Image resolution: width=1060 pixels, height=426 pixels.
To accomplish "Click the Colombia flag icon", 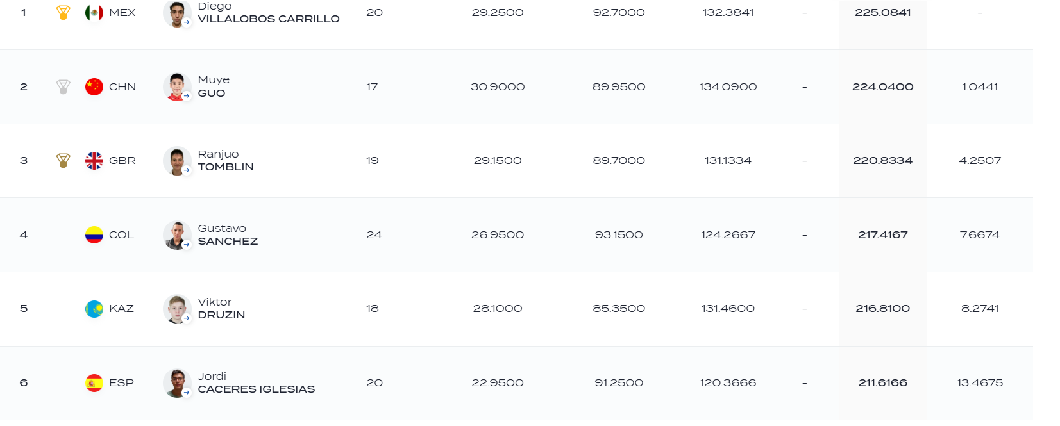I will tap(94, 235).
